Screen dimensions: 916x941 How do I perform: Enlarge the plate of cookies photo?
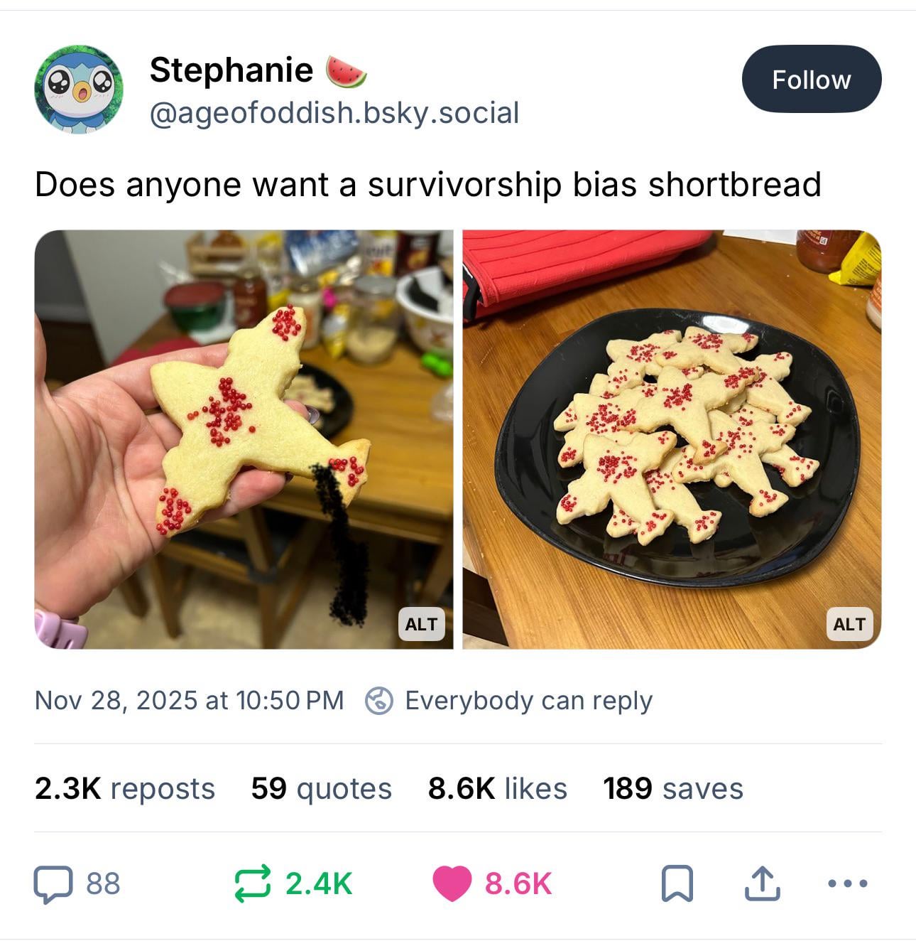(672, 439)
